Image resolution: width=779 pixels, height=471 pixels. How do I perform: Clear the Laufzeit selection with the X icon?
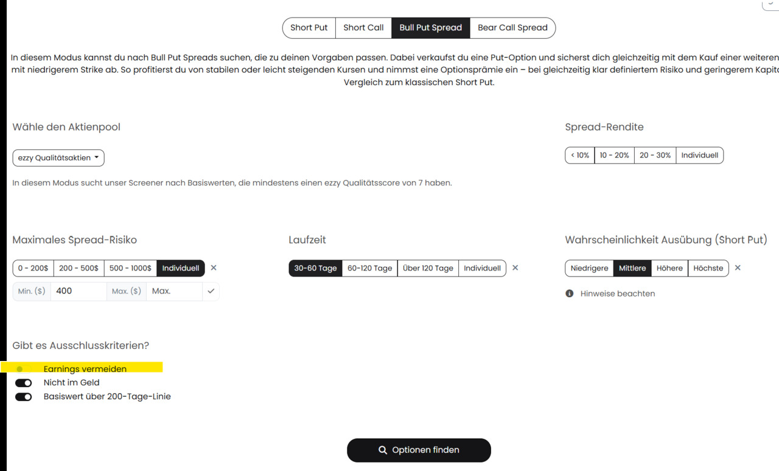[515, 268]
